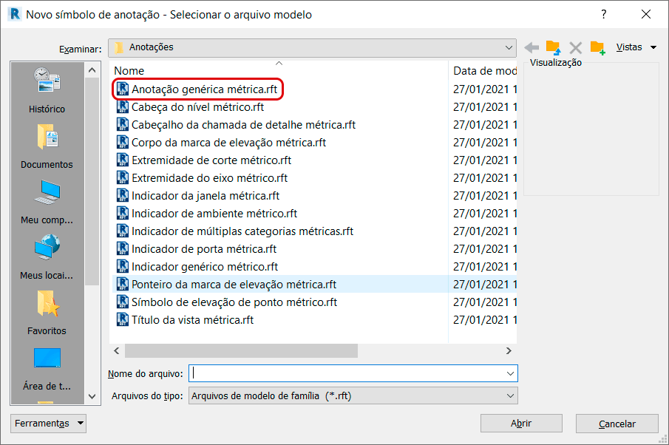Expand the Examinar folder dropdown
The height and width of the screenshot is (445, 669).
pyautogui.click(x=509, y=47)
